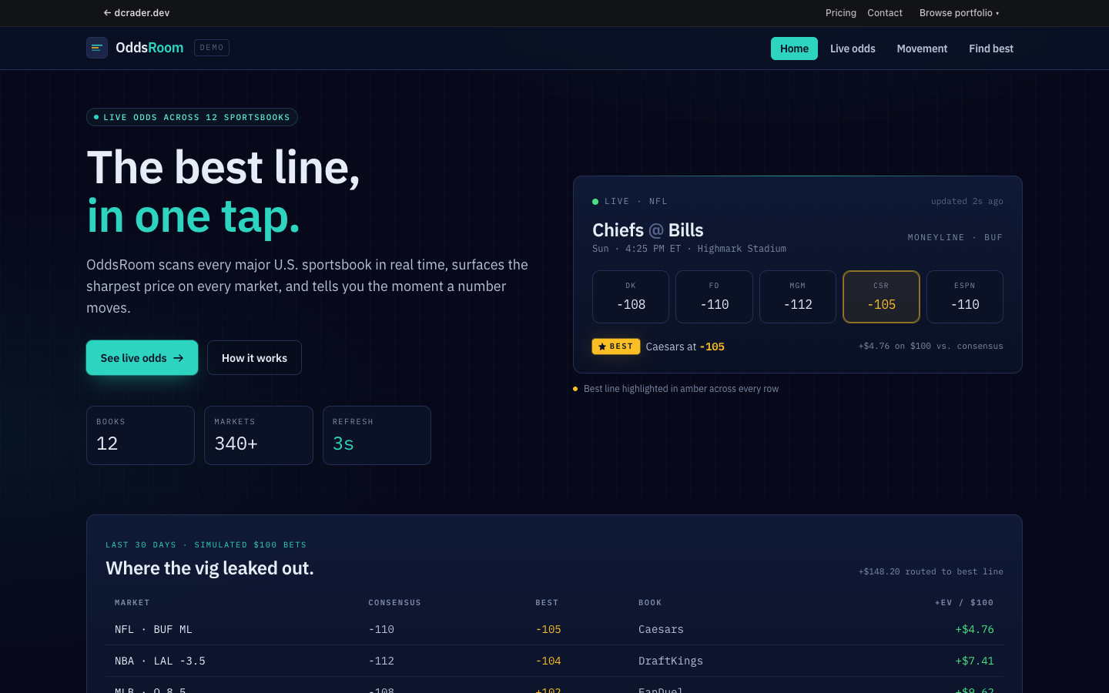Click the DEMO badge
The image size is (1109, 693).
coord(212,48)
